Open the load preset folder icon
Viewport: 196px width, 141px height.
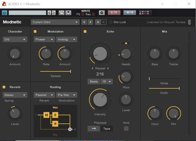(61, 13)
